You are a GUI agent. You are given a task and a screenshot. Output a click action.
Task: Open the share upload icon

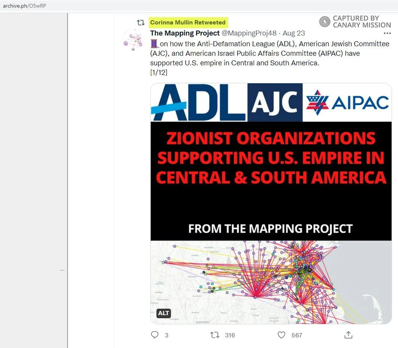point(348,335)
